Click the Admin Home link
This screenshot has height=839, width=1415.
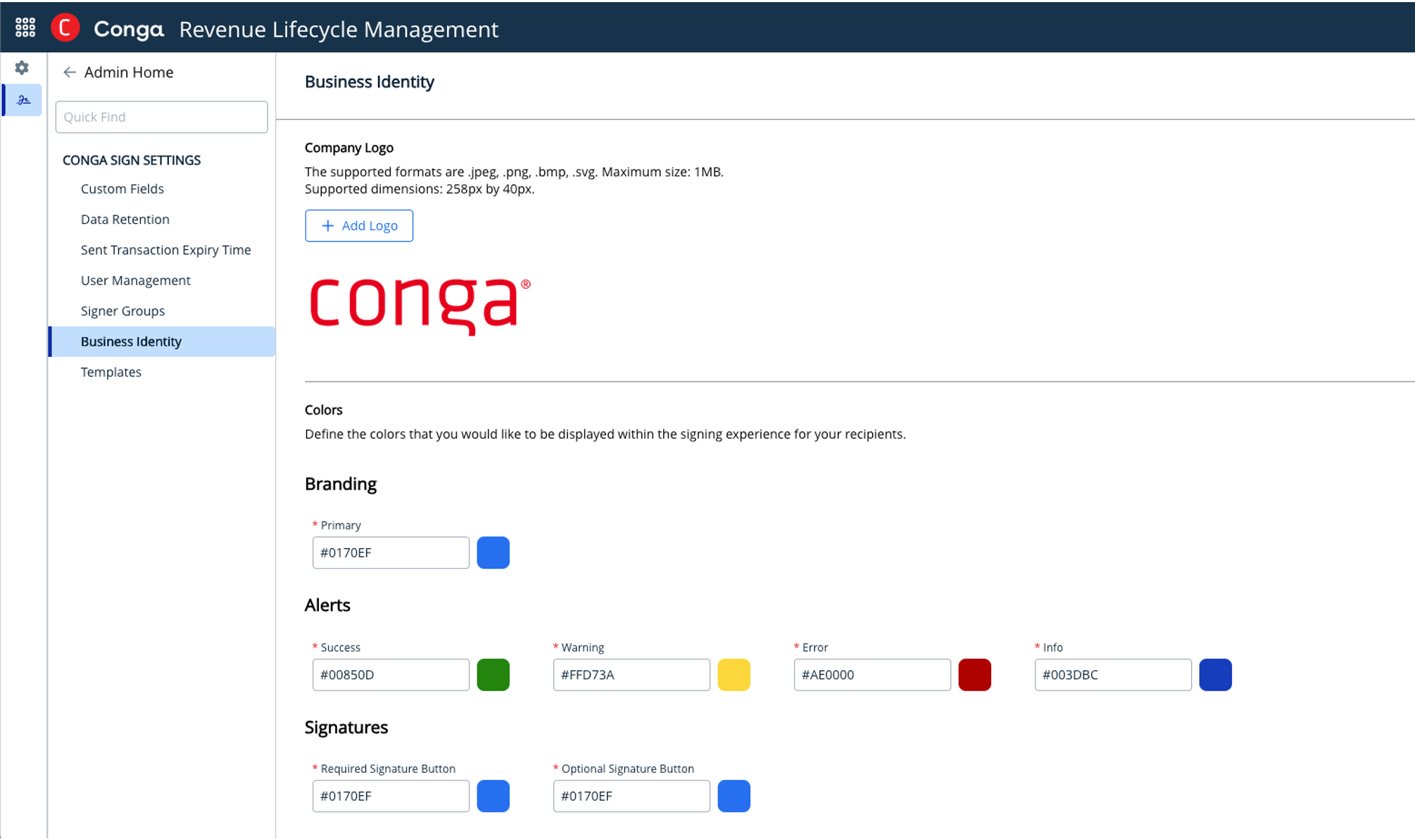point(128,72)
